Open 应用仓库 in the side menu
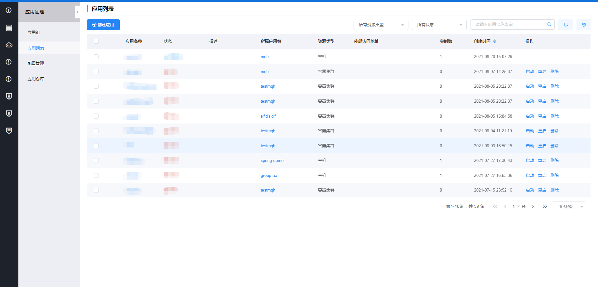The height and width of the screenshot is (287, 598). tap(36, 79)
